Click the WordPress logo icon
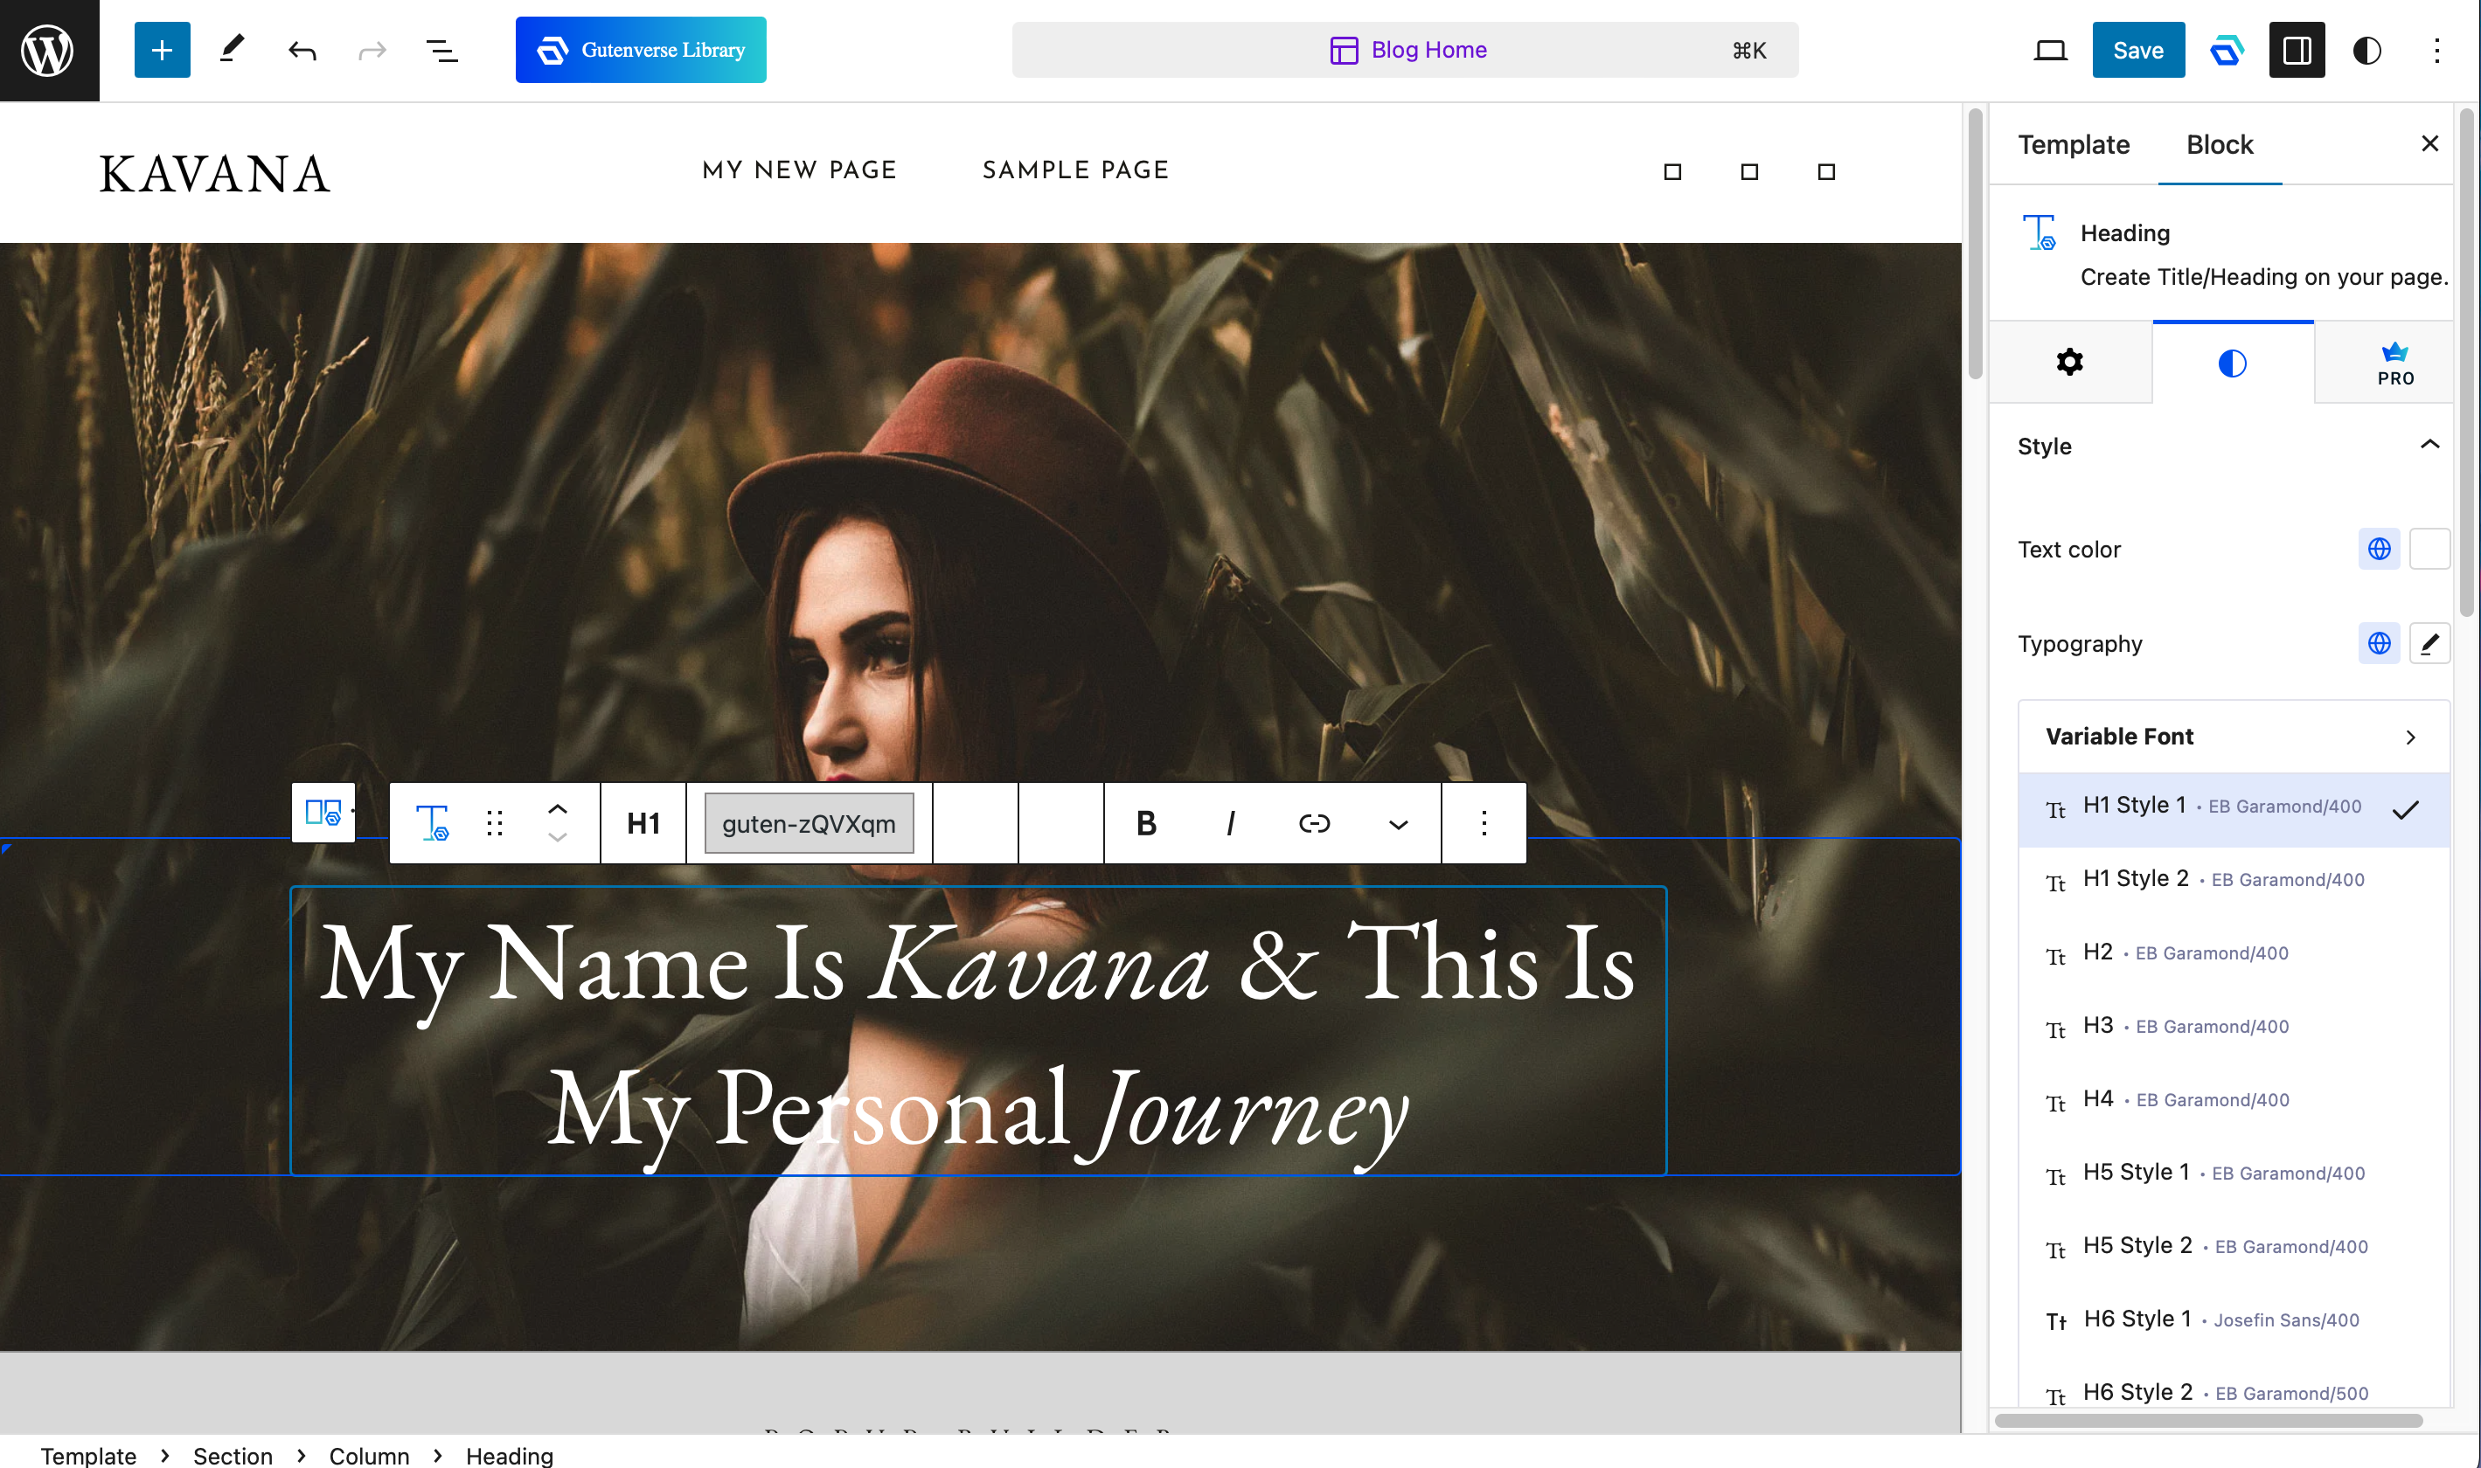This screenshot has height=1468, width=2481. pyautogui.click(x=48, y=50)
